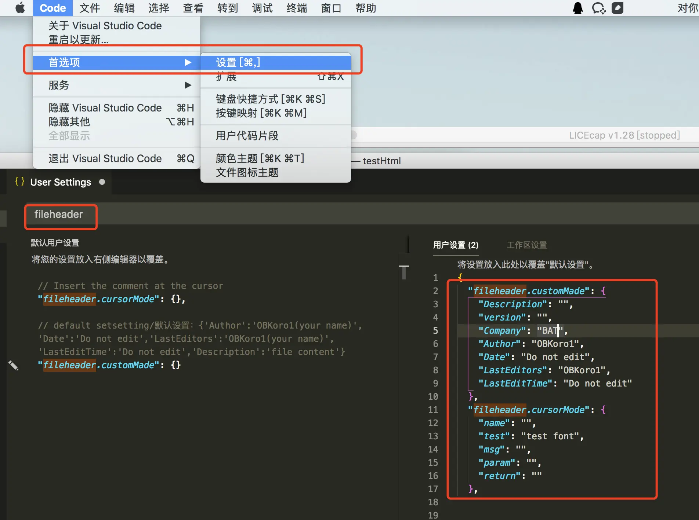Click the 默认用户设置 heading
Screen dimensions: 699x520
click(x=55, y=243)
